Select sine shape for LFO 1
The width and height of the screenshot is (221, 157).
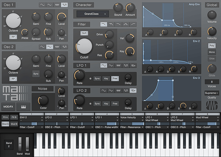coord(104,65)
